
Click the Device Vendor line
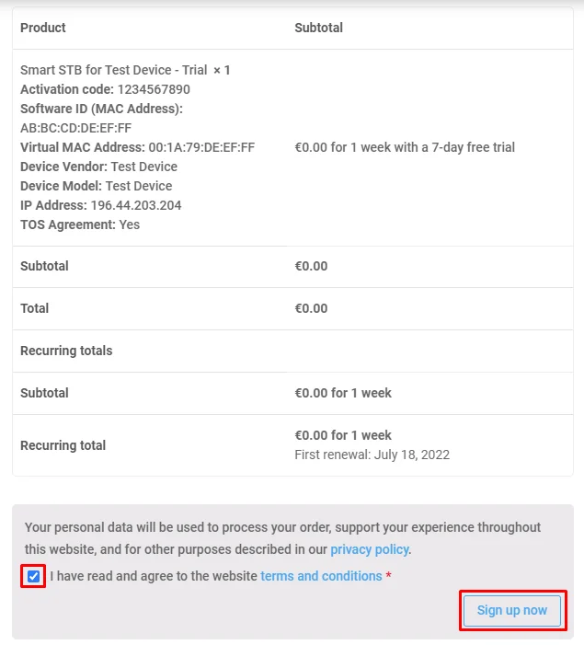(98, 167)
